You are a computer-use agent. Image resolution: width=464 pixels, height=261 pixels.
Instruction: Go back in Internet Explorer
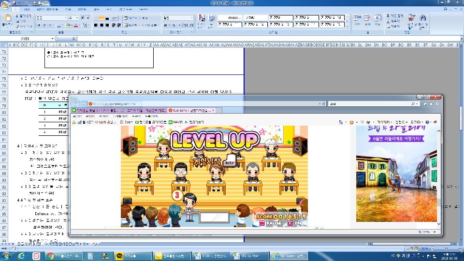click(x=75, y=103)
